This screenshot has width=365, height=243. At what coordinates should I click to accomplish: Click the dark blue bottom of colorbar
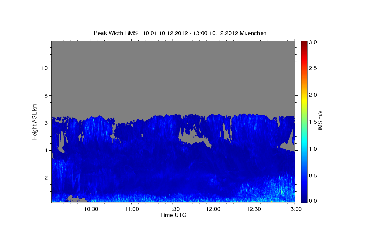pos(304,200)
